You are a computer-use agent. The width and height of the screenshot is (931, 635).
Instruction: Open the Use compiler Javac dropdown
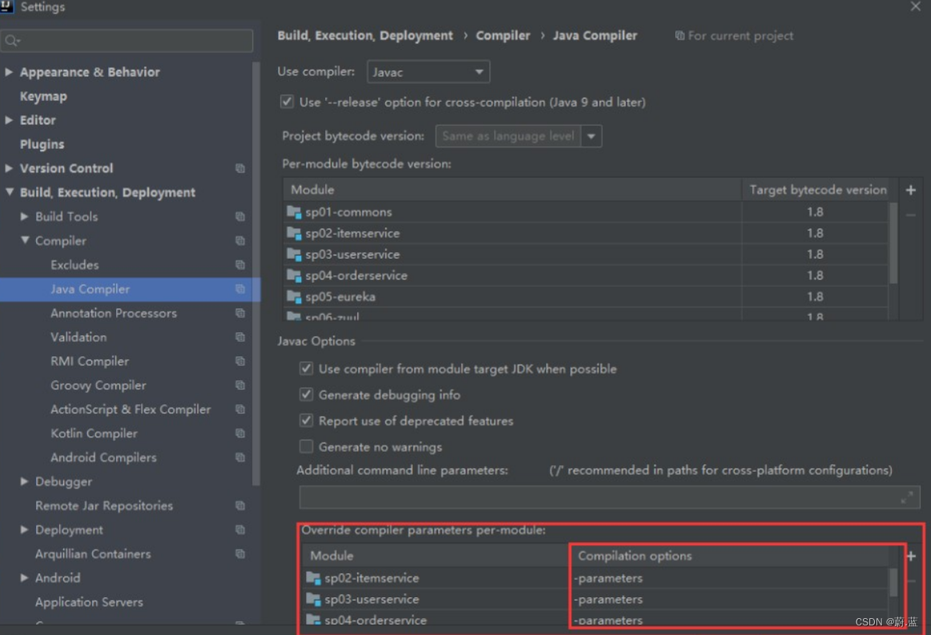coord(428,72)
